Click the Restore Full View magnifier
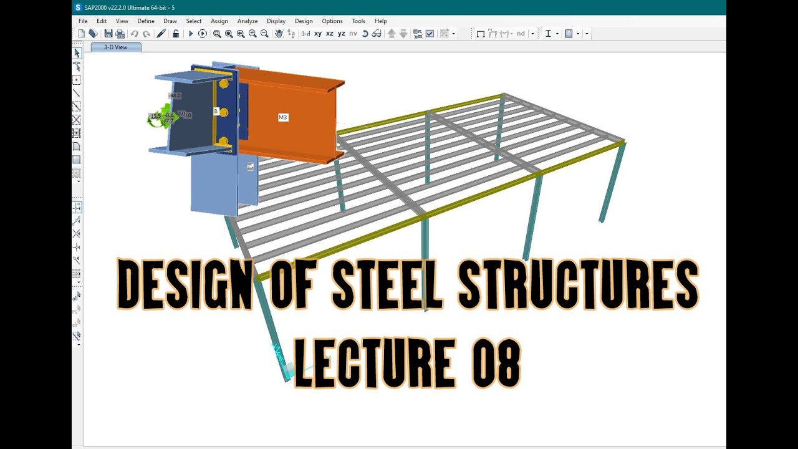Screen dimensions: 798x449 click(x=229, y=34)
